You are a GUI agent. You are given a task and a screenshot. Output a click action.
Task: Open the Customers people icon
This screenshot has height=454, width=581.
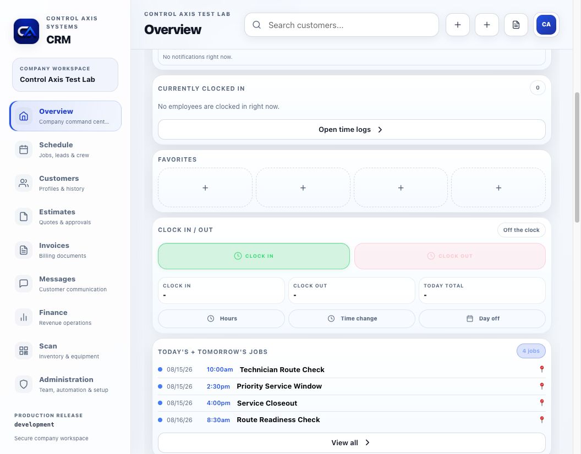24,183
